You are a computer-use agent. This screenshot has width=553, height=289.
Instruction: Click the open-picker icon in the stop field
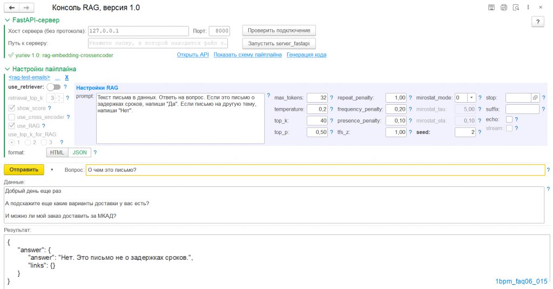(536, 98)
